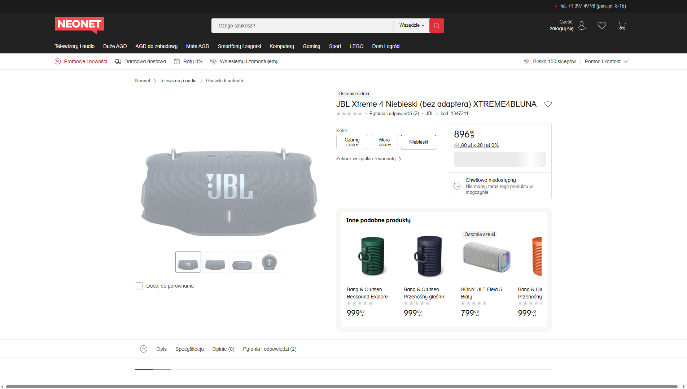Image resolution: width=687 pixels, height=389 pixels.
Task: Click the JBL brand link under title
Action: click(430, 114)
